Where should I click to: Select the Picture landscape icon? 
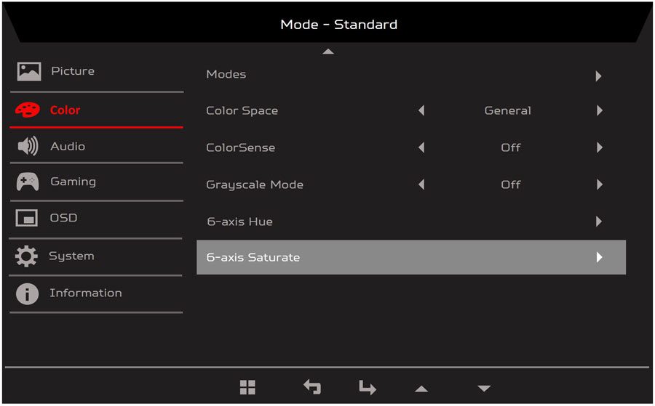click(x=29, y=71)
